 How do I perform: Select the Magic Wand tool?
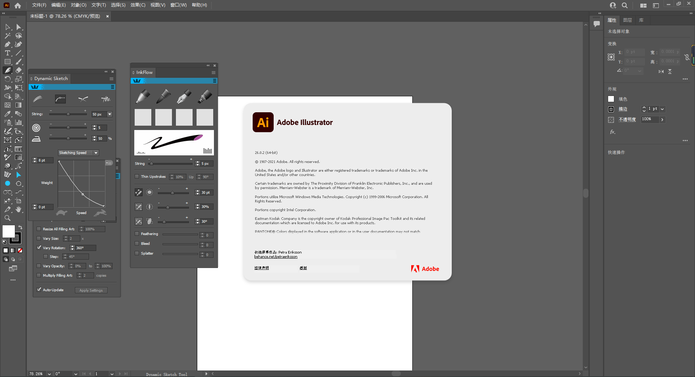pyautogui.click(x=8, y=36)
